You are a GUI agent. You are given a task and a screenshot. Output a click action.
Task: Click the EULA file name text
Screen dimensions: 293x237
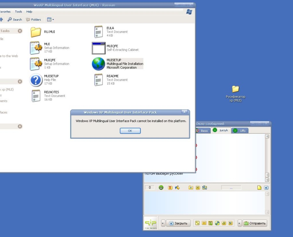coord(110,28)
